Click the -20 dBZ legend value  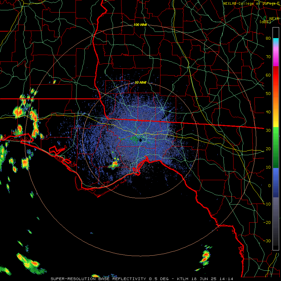(267, 222)
